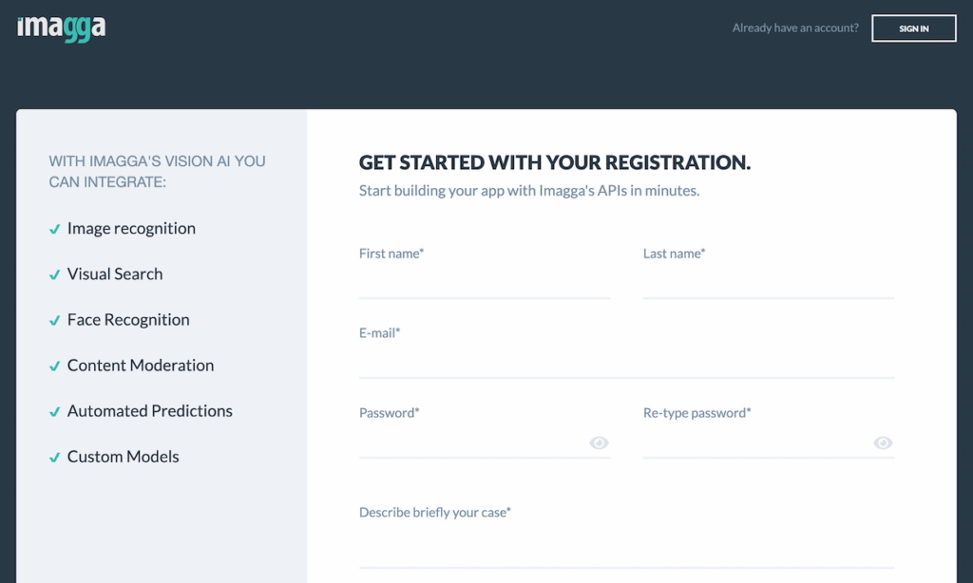
Task: Click the Imagga logo
Action: pos(60,28)
